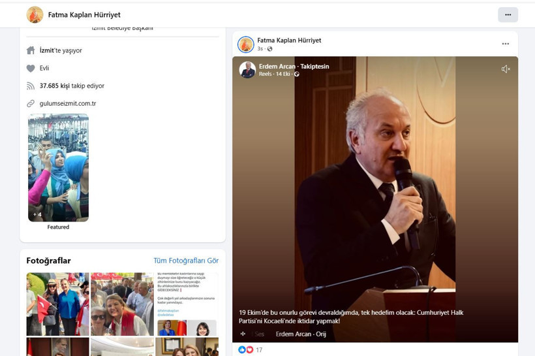Image resolution: width=535 pixels, height=356 pixels.
Task: Click the home icon next to İzmit
Action: tap(31, 50)
